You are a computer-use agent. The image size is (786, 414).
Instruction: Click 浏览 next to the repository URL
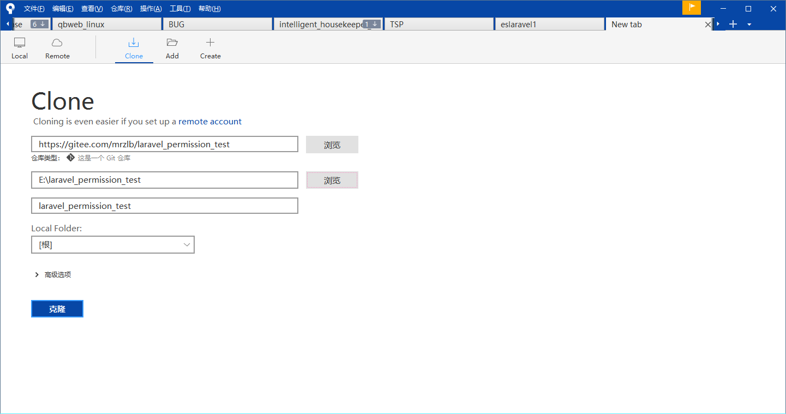point(332,145)
